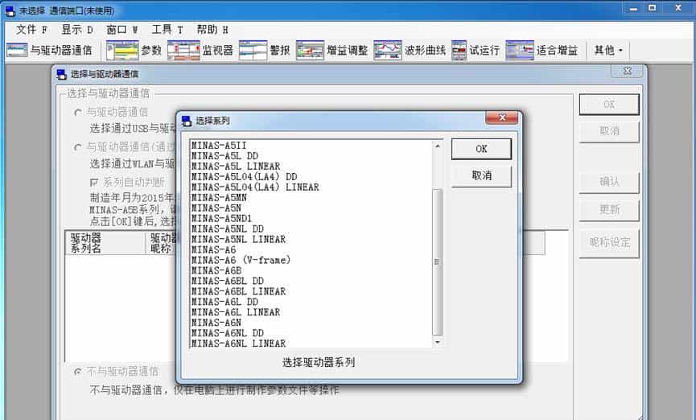This screenshot has width=696, height=420.
Task: Click the series list scroll down arrow
Action: [437, 342]
